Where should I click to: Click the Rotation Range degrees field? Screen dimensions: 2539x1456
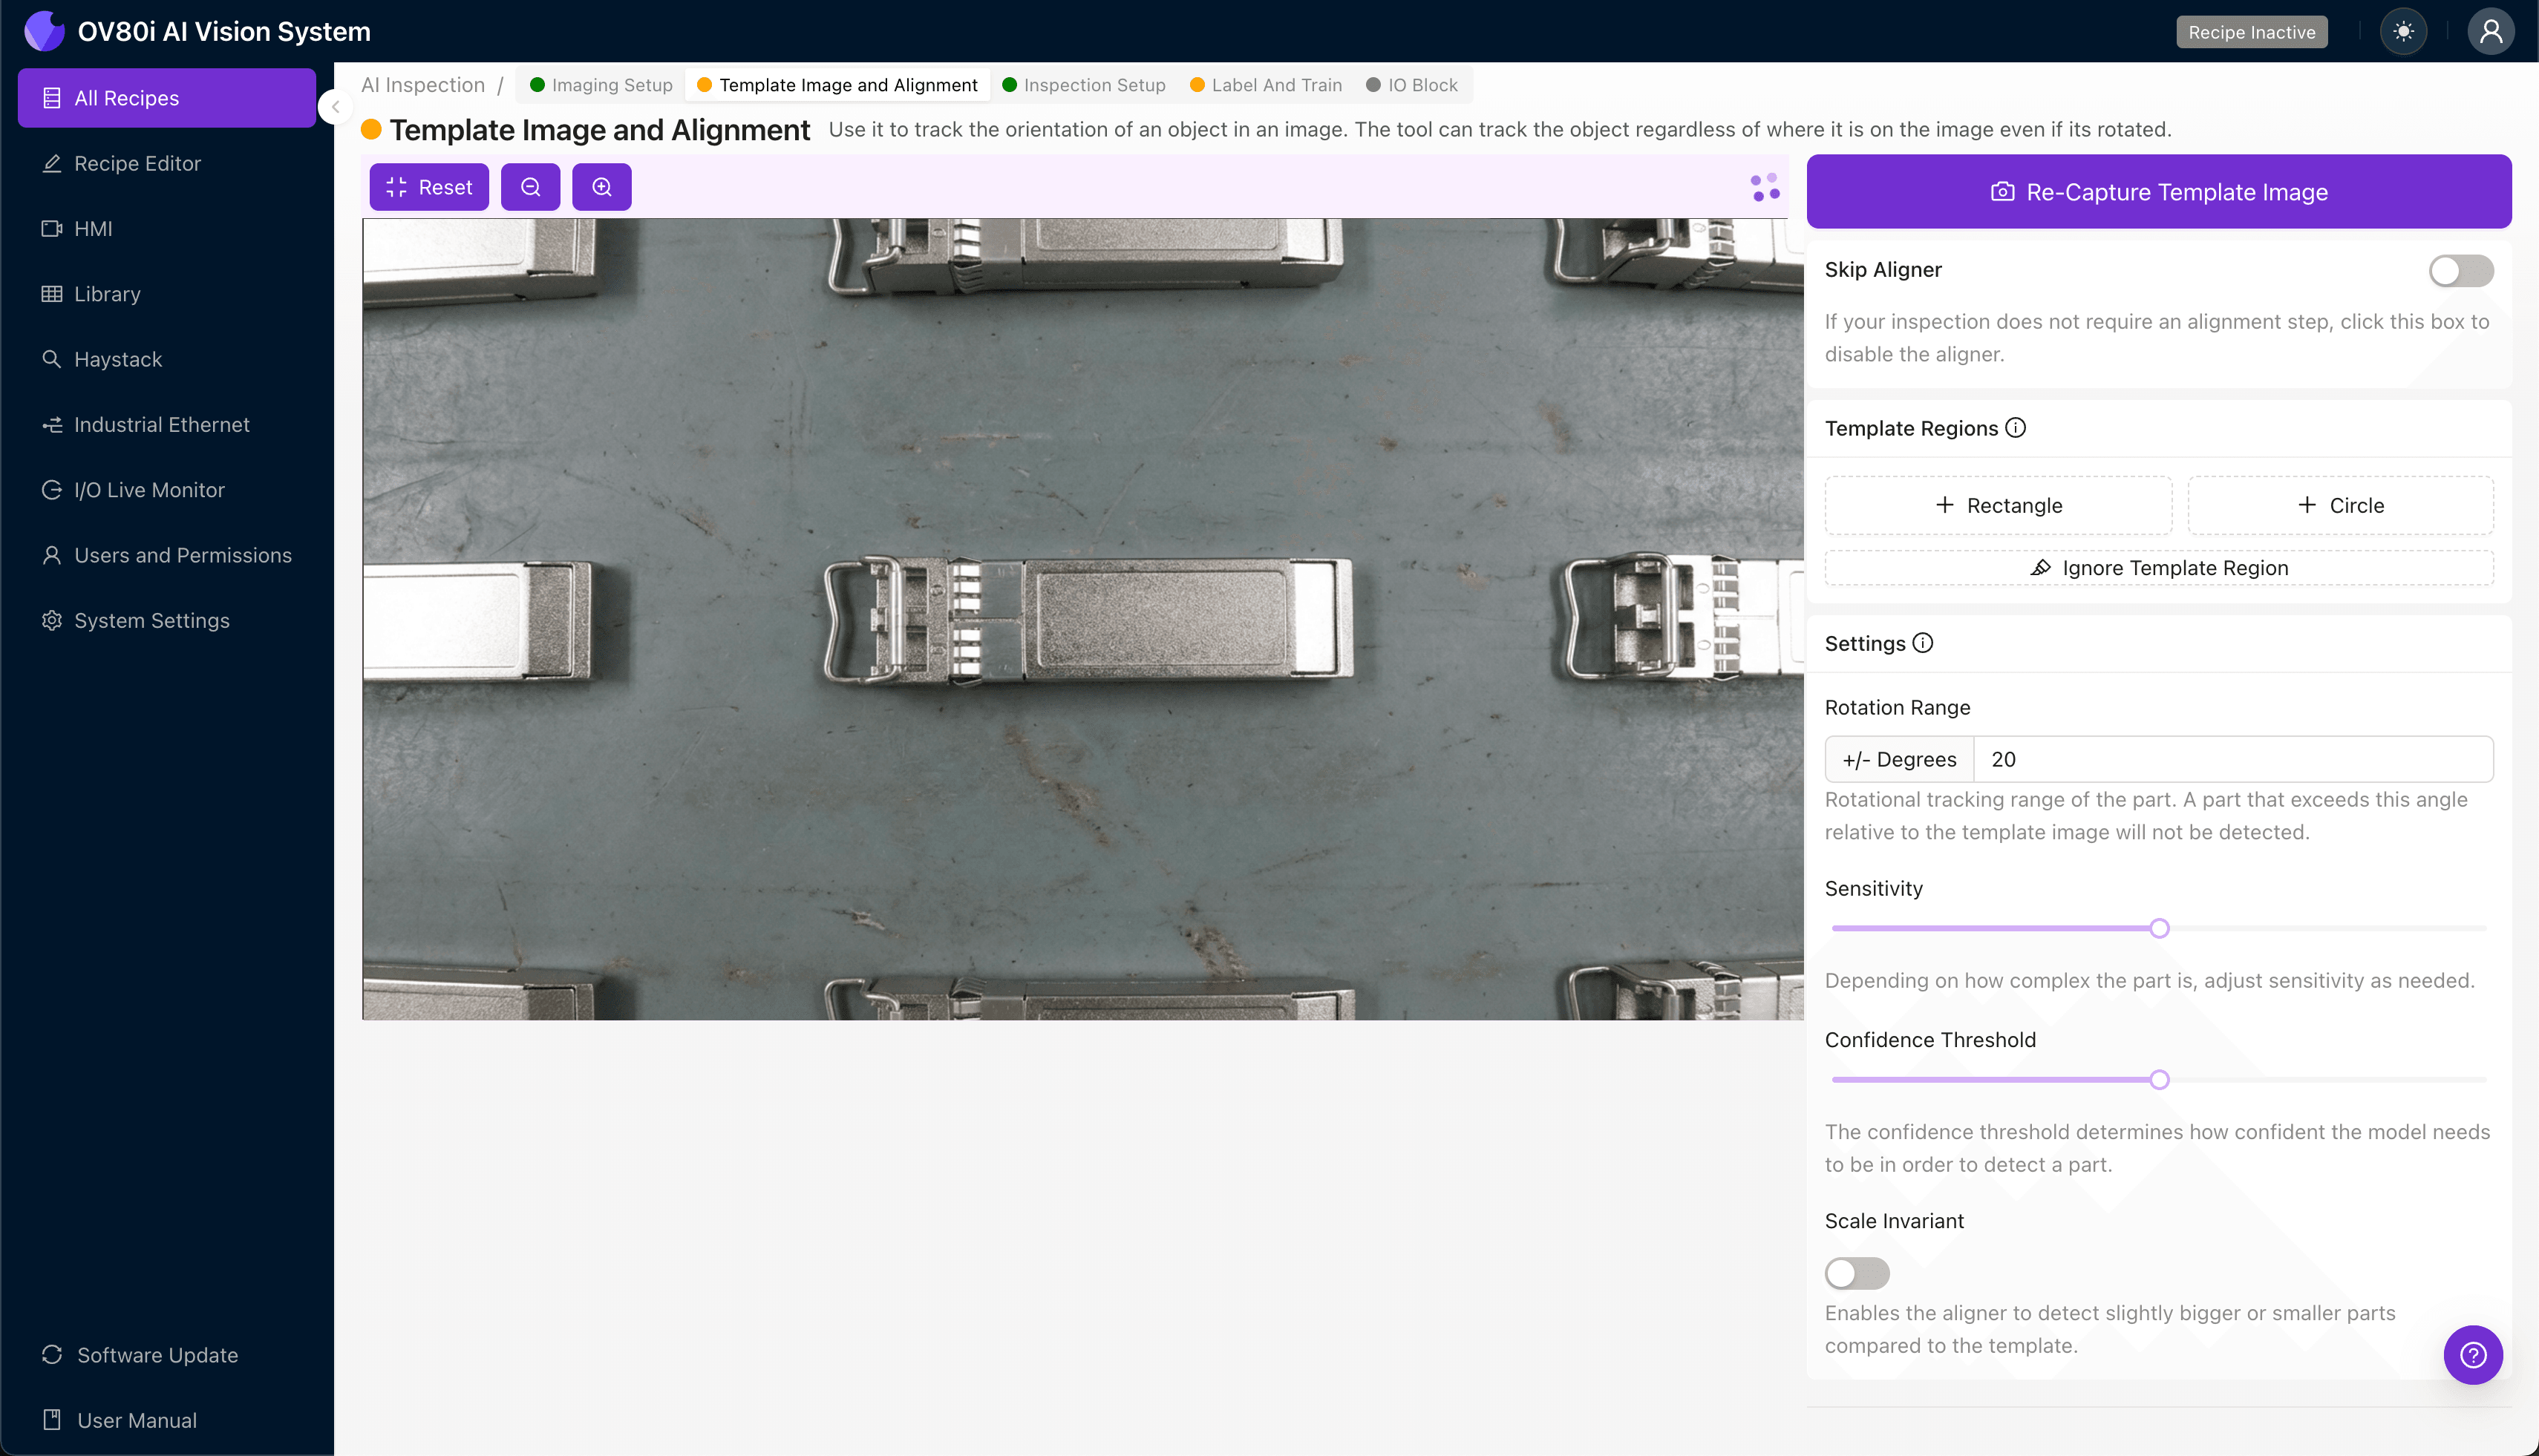coord(2232,759)
